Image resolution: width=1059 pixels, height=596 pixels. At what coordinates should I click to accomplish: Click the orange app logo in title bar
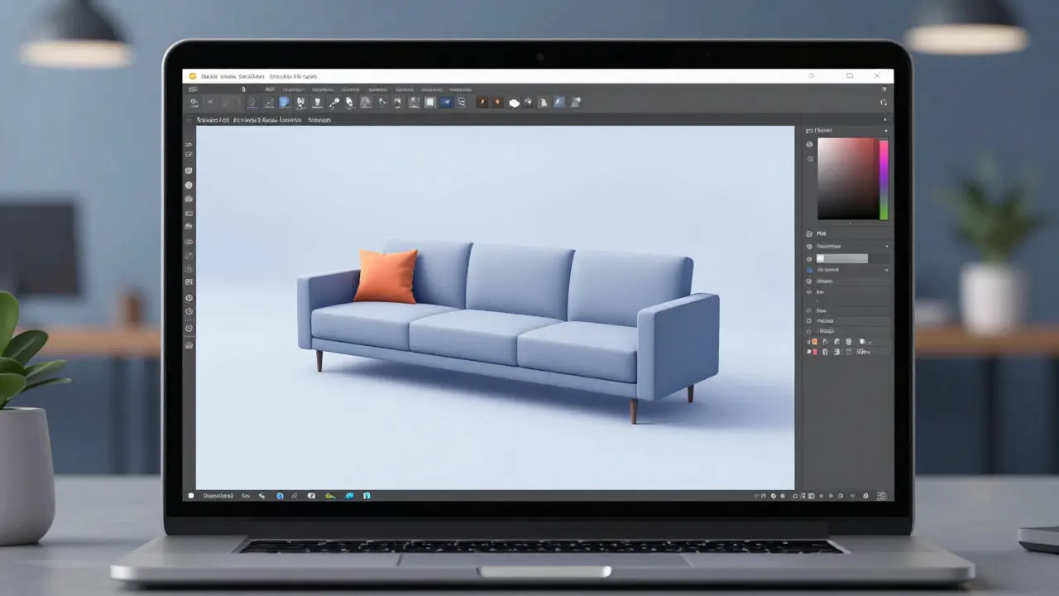coord(193,76)
